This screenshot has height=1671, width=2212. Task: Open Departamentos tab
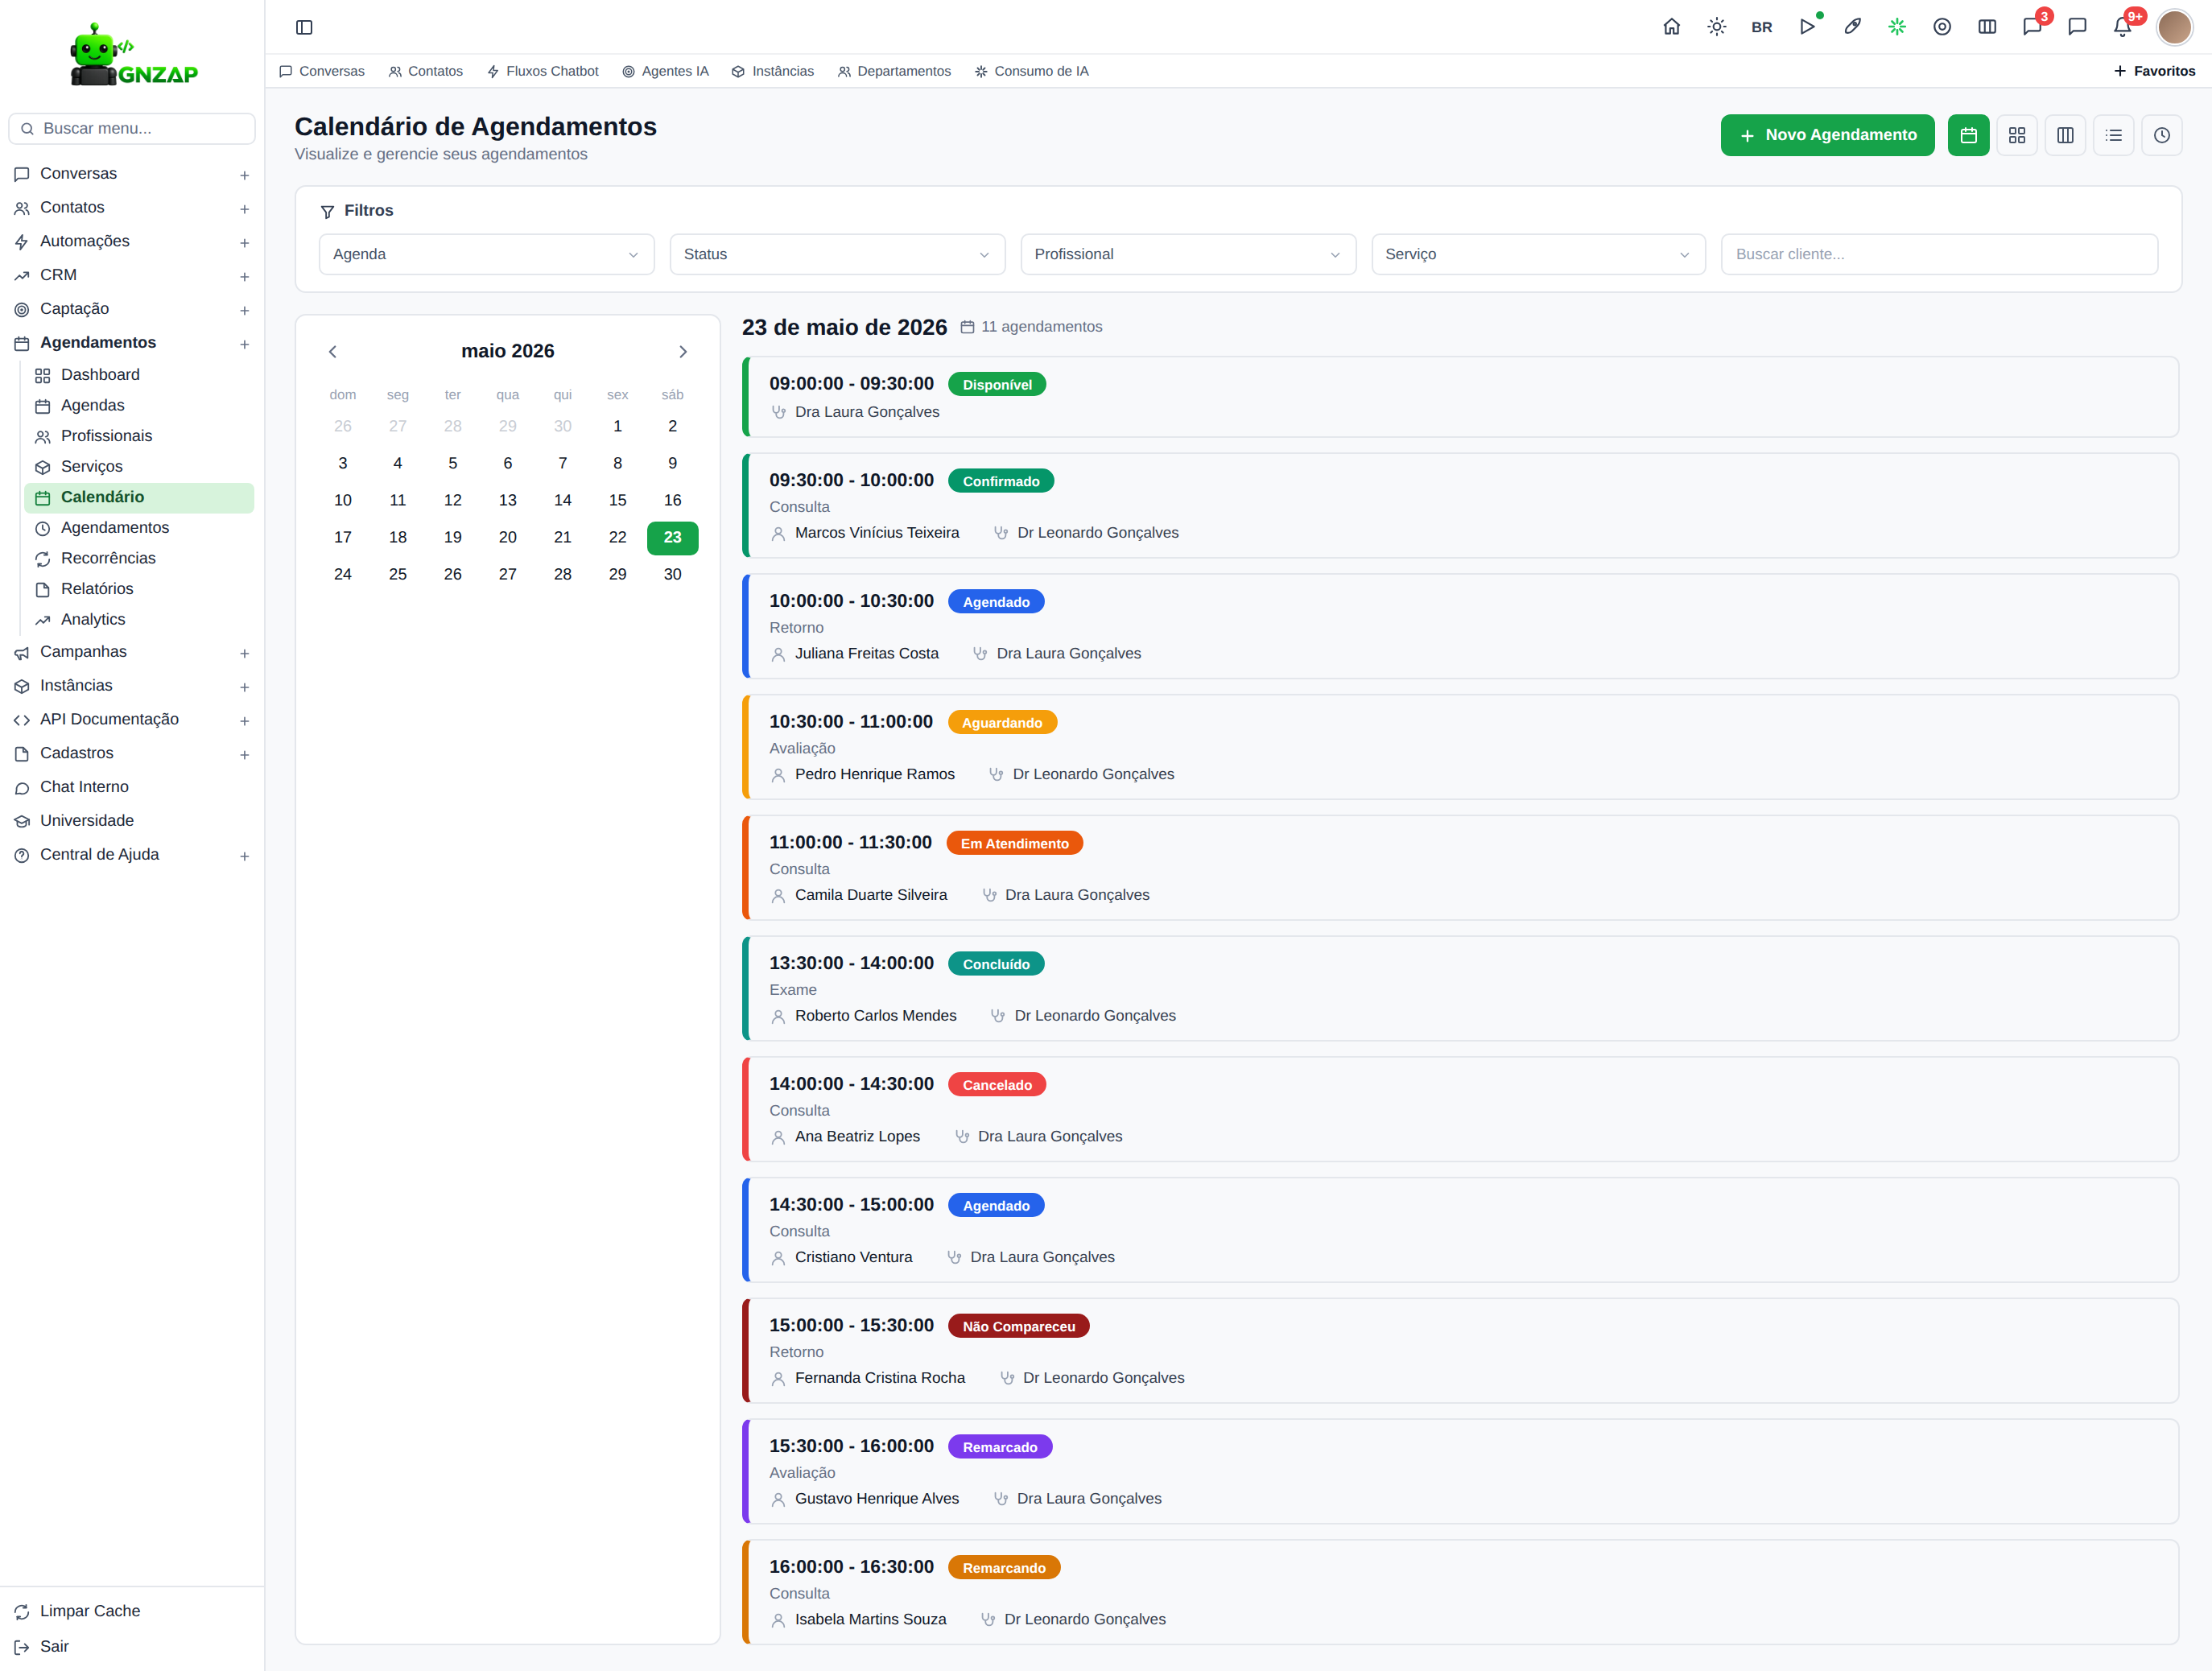tap(894, 71)
